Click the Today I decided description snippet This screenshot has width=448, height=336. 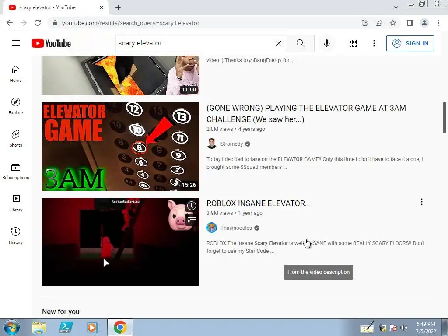pyautogui.click(x=315, y=163)
